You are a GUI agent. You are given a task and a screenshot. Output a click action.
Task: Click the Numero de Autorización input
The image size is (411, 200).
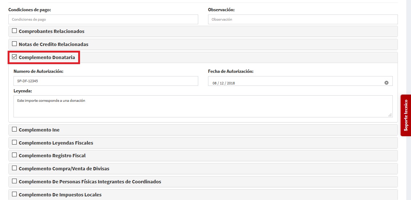[105, 81]
